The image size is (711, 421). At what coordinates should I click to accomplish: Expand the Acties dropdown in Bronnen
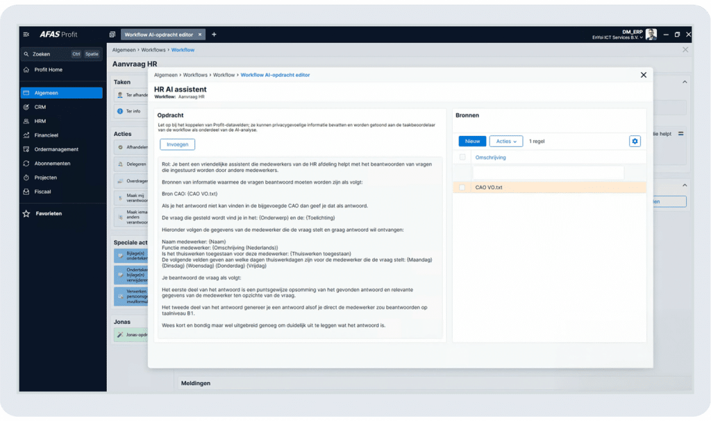[505, 141]
